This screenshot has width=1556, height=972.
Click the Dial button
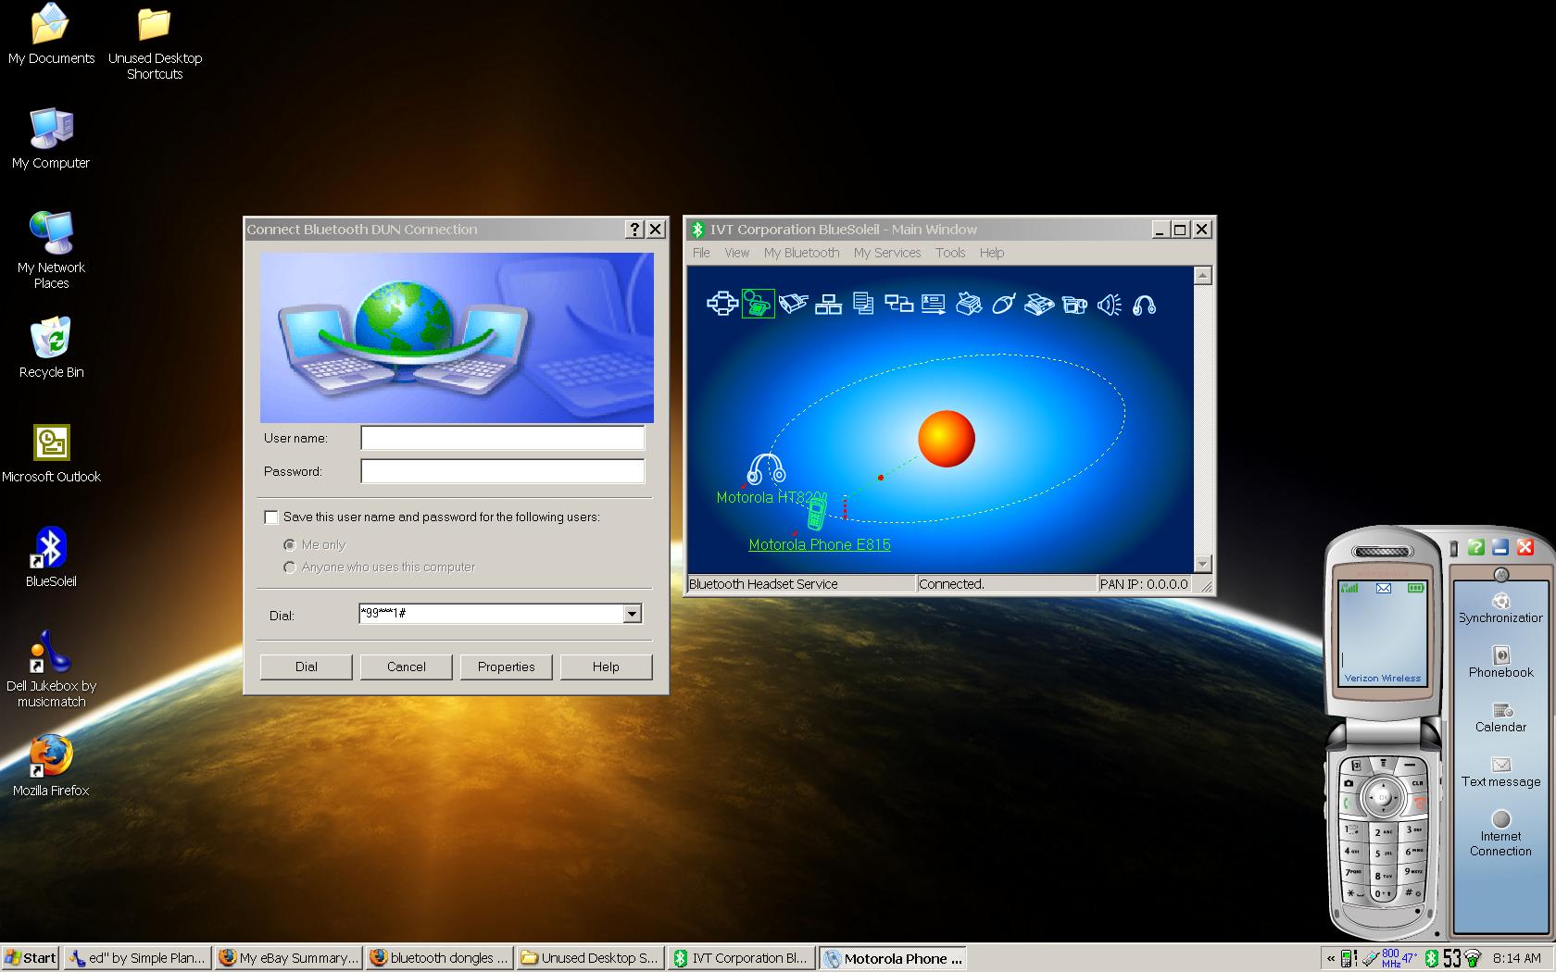coord(307,667)
